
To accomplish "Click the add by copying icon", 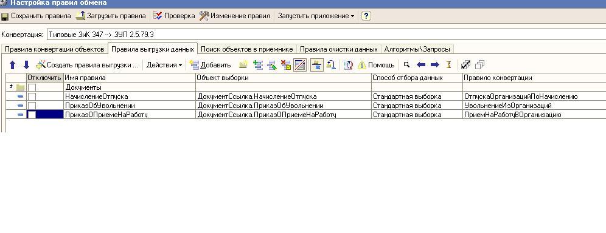I will (x=258, y=65).
